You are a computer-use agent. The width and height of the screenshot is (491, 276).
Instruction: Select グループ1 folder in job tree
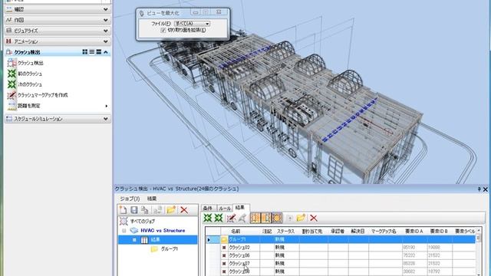click(169, 249)
